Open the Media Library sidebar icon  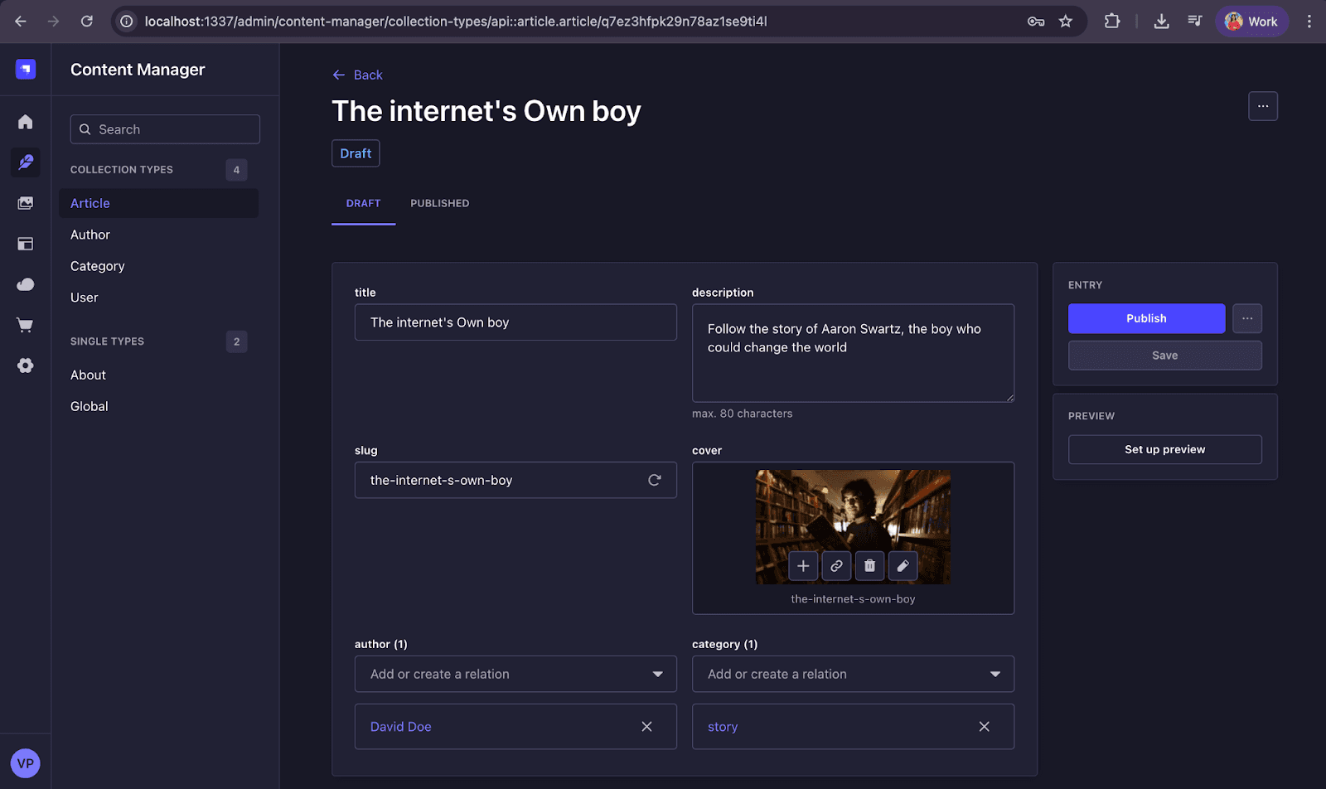(x=26, y=203)
